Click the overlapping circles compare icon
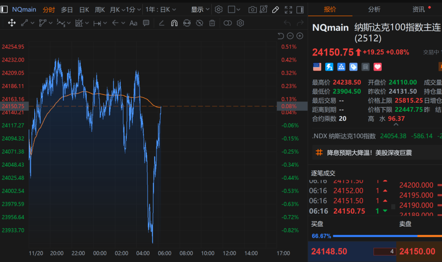This screenshot has height=262, width=442. (x=228, y=23)
